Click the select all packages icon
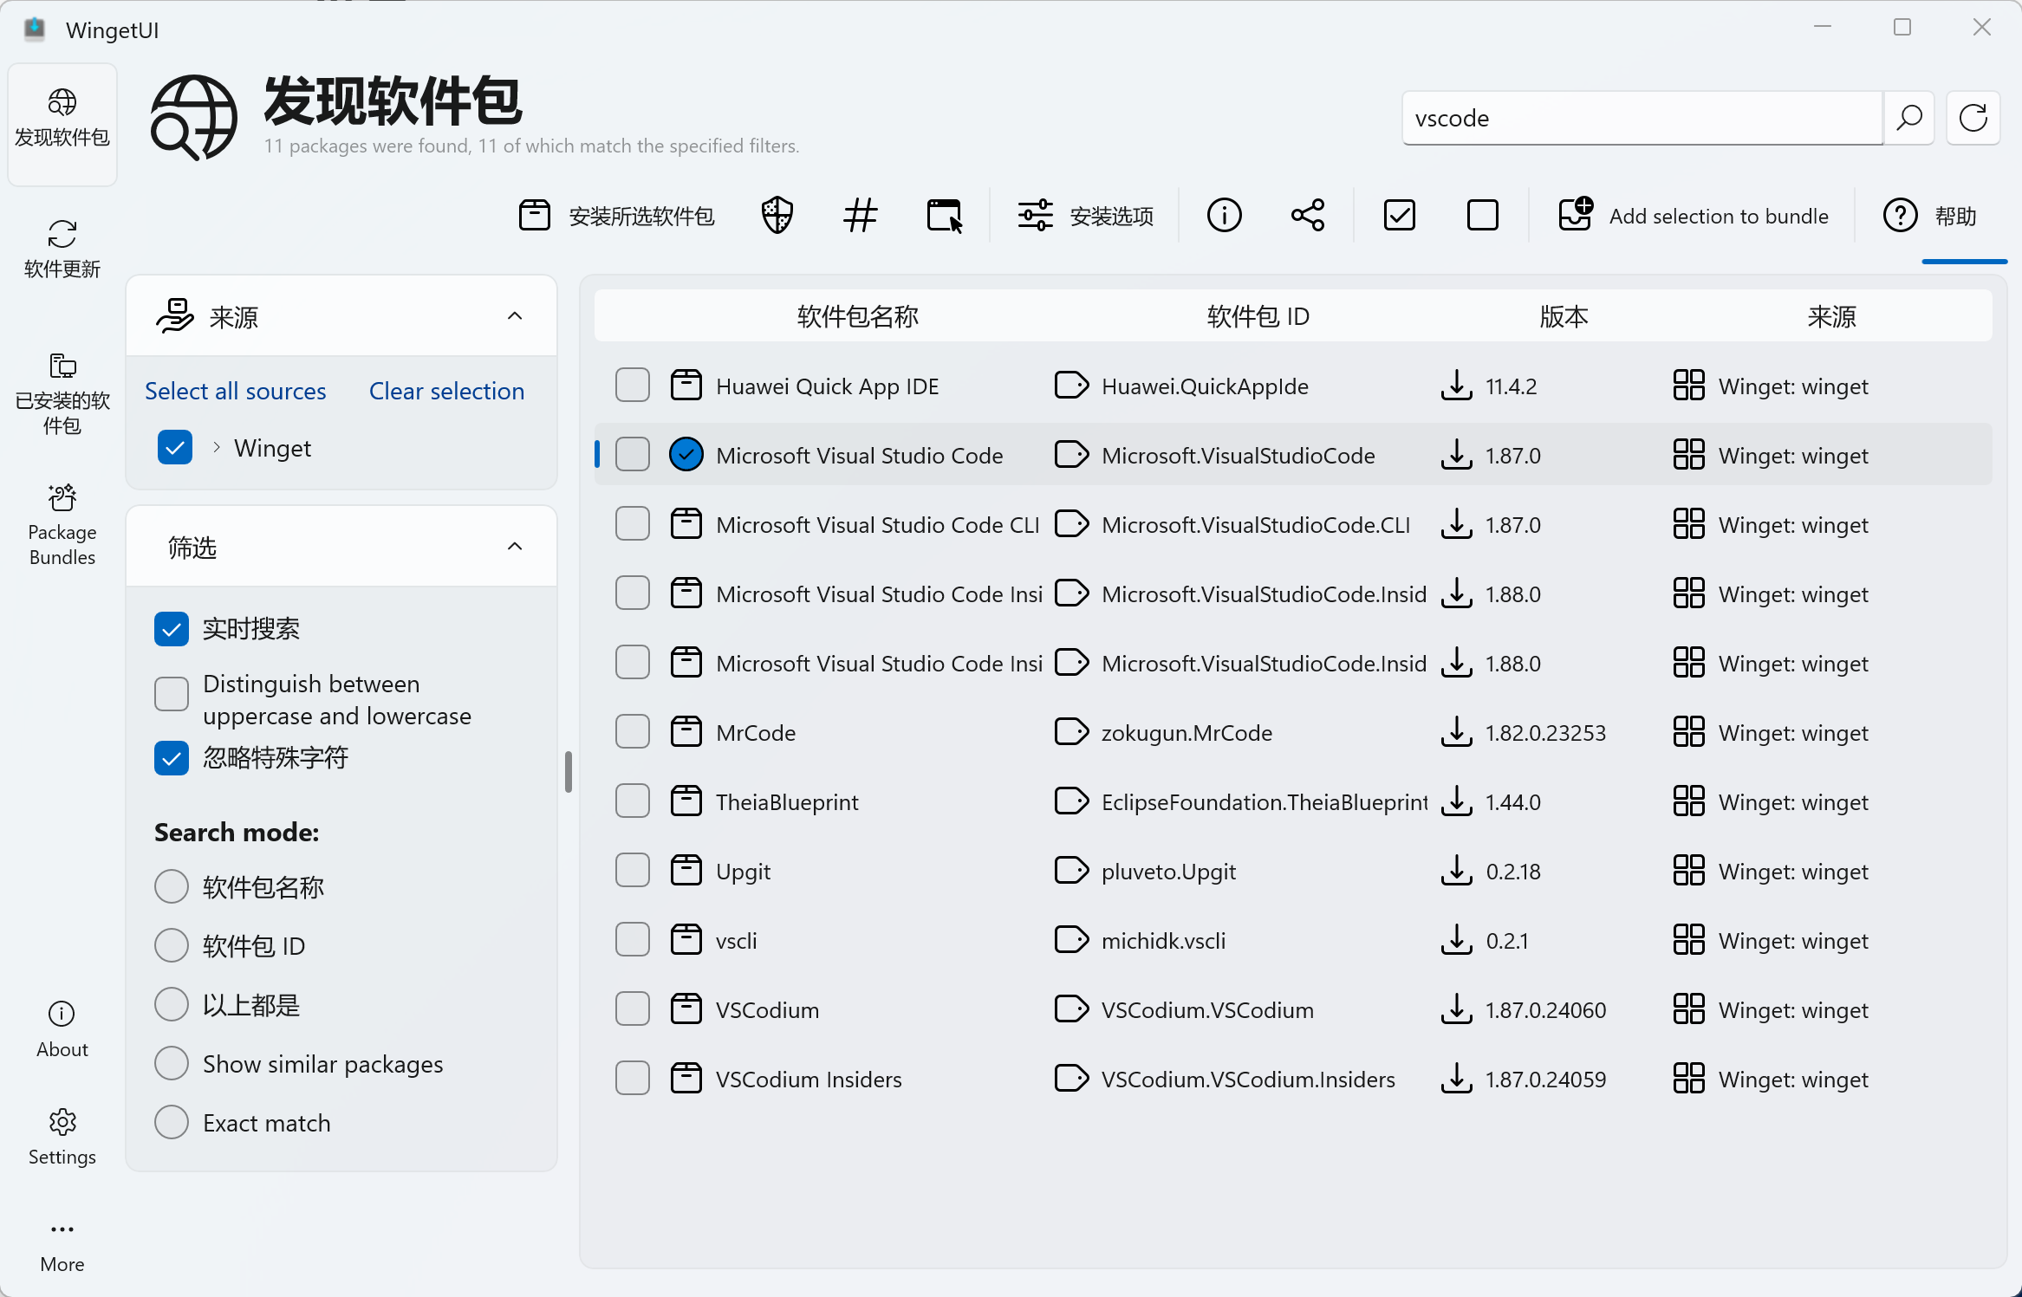2022x1297 pixels. [x=1399, y=215]
